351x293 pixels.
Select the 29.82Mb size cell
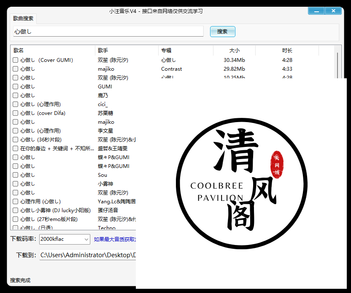(234, 69)
